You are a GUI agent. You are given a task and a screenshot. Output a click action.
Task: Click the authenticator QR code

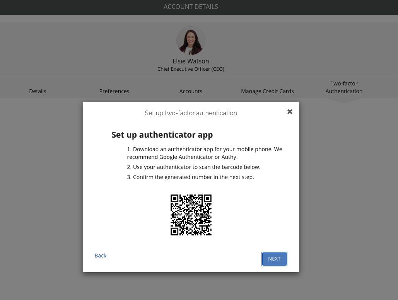coord(191,215)
